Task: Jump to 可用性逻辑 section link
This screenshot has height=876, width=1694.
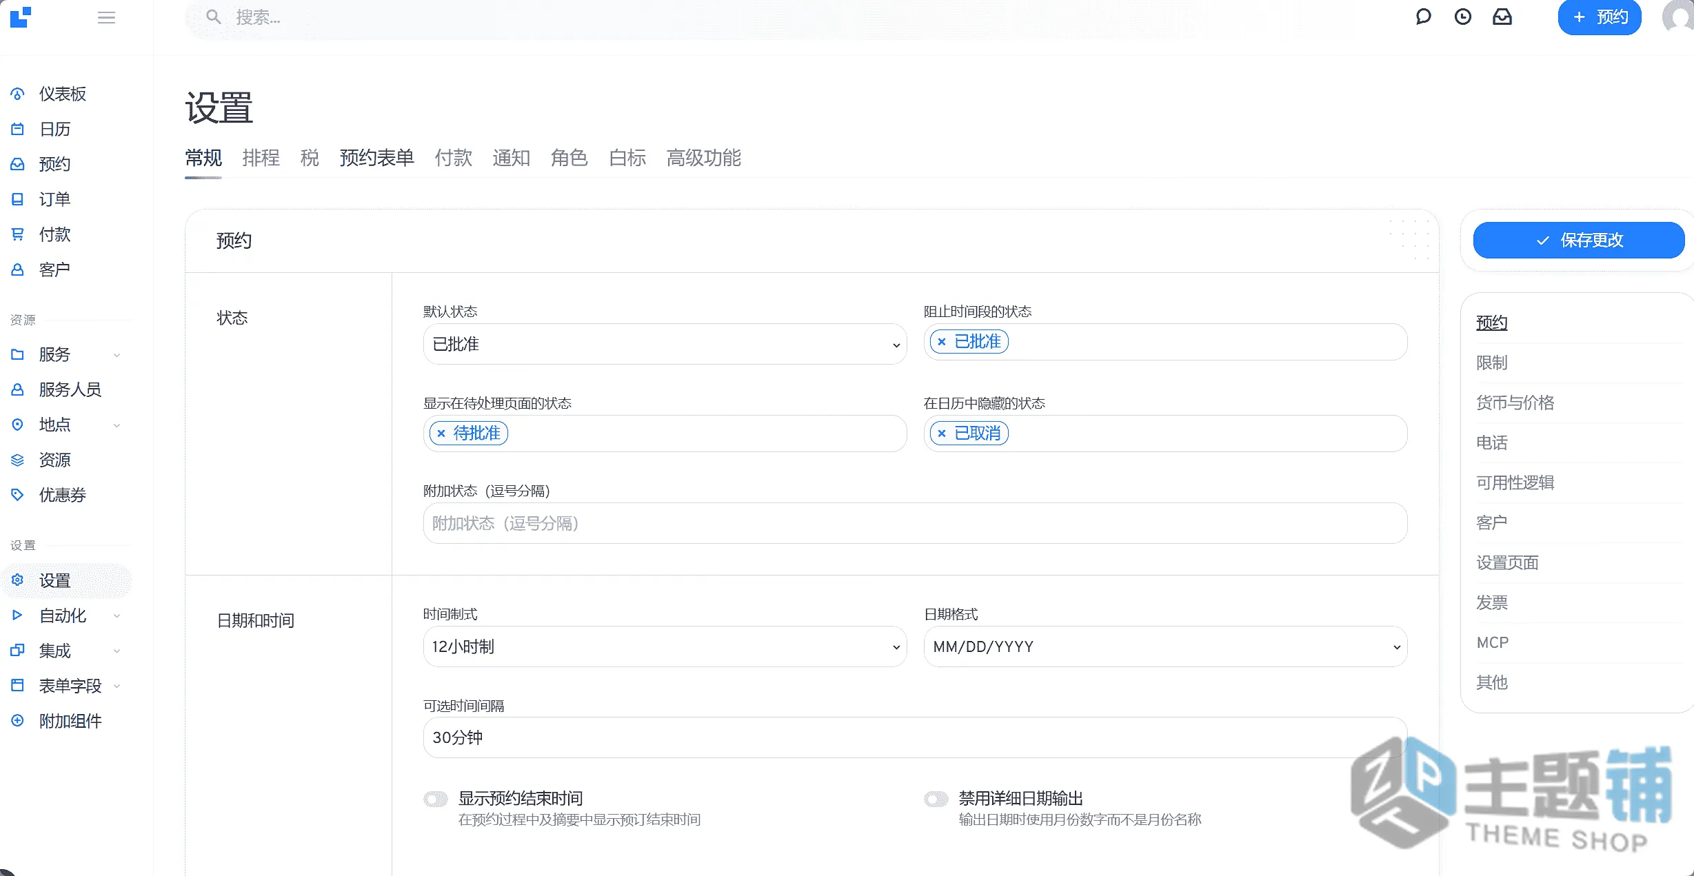Action: coord(1515,482)
